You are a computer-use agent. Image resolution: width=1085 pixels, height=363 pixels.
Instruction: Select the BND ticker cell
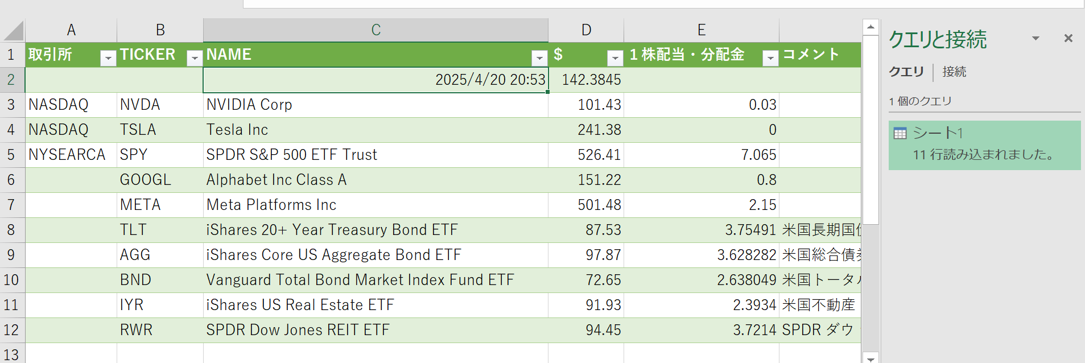[x=160, y=280]
